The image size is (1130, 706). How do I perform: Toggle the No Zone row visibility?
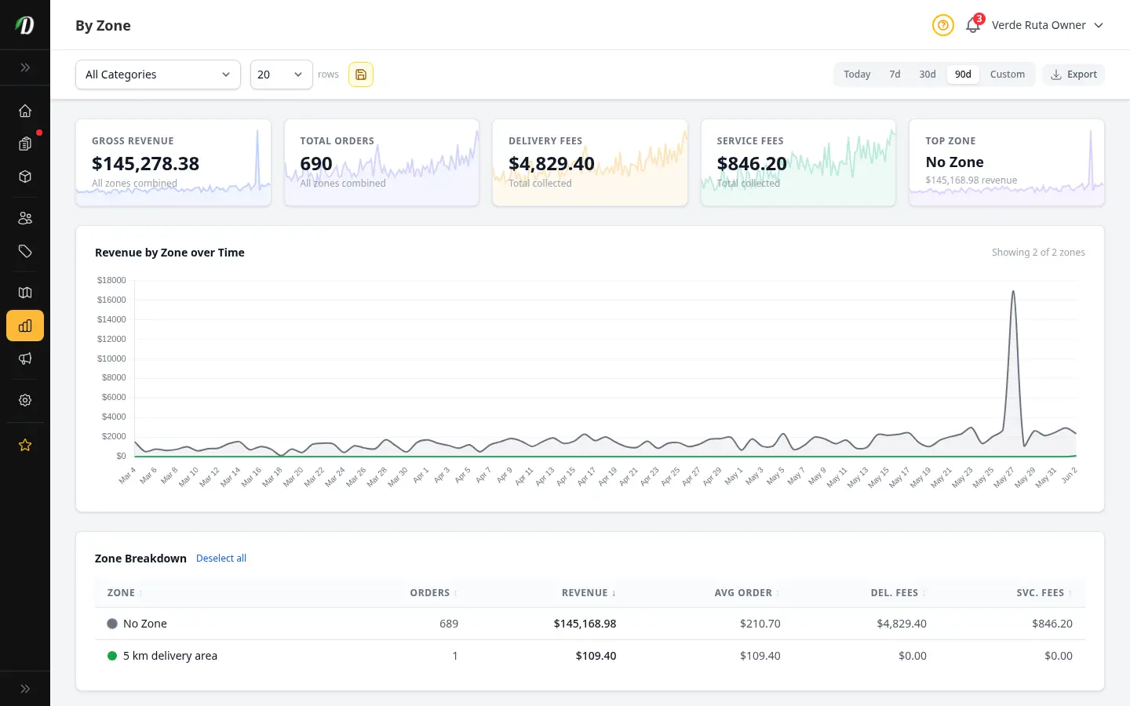point(590,624)
